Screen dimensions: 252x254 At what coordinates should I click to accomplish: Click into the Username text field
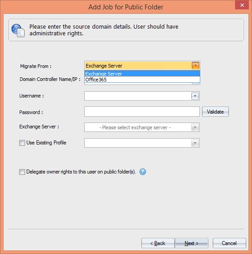click(138, 96)
